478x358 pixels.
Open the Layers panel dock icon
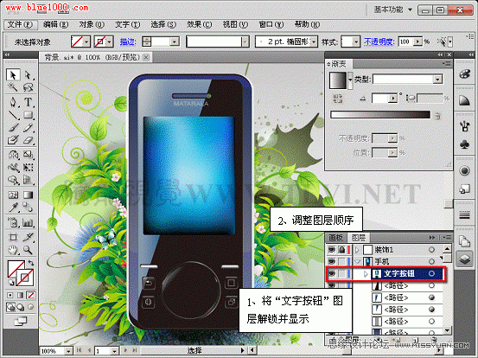(464, 259)
